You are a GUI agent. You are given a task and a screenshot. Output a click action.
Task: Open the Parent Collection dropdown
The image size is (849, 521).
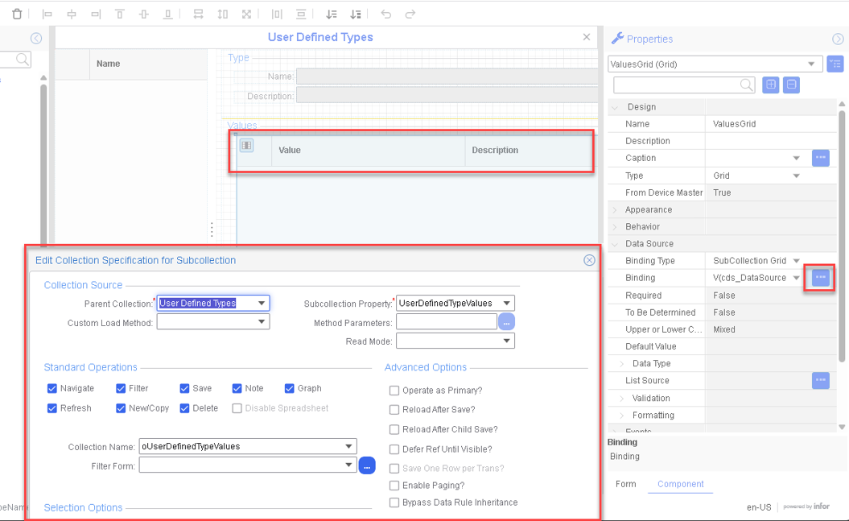pyautogui.click(x=262, y=304)
